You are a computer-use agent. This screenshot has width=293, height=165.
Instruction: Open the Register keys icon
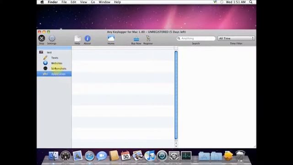point(148,38)
